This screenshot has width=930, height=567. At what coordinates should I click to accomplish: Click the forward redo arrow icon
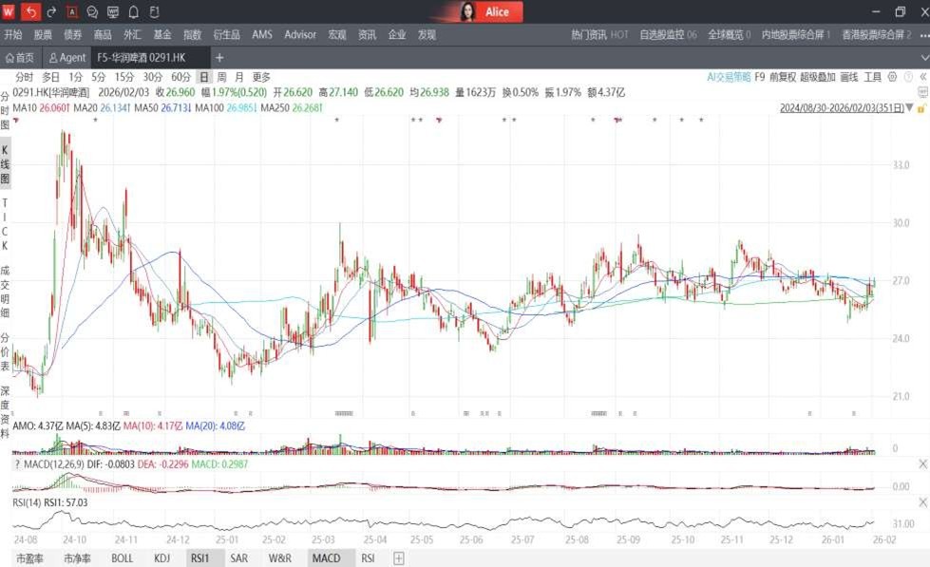click(51, 11)
